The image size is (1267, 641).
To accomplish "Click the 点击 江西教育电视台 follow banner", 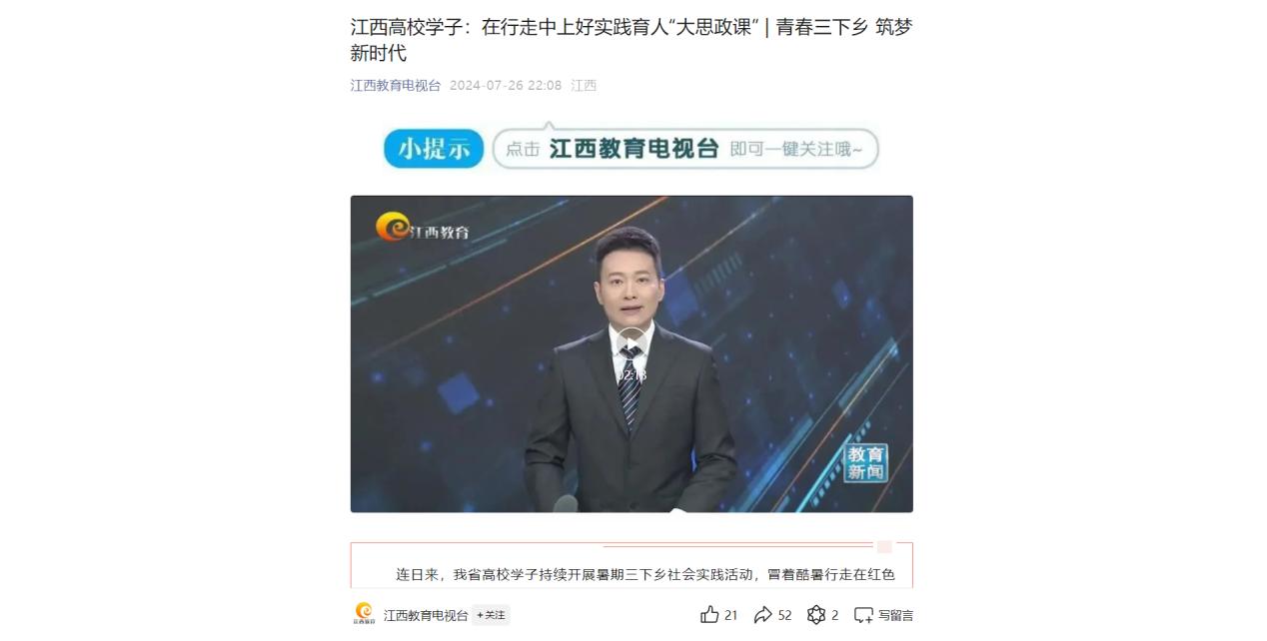I will pyautogui.click(x=685, y=149).
